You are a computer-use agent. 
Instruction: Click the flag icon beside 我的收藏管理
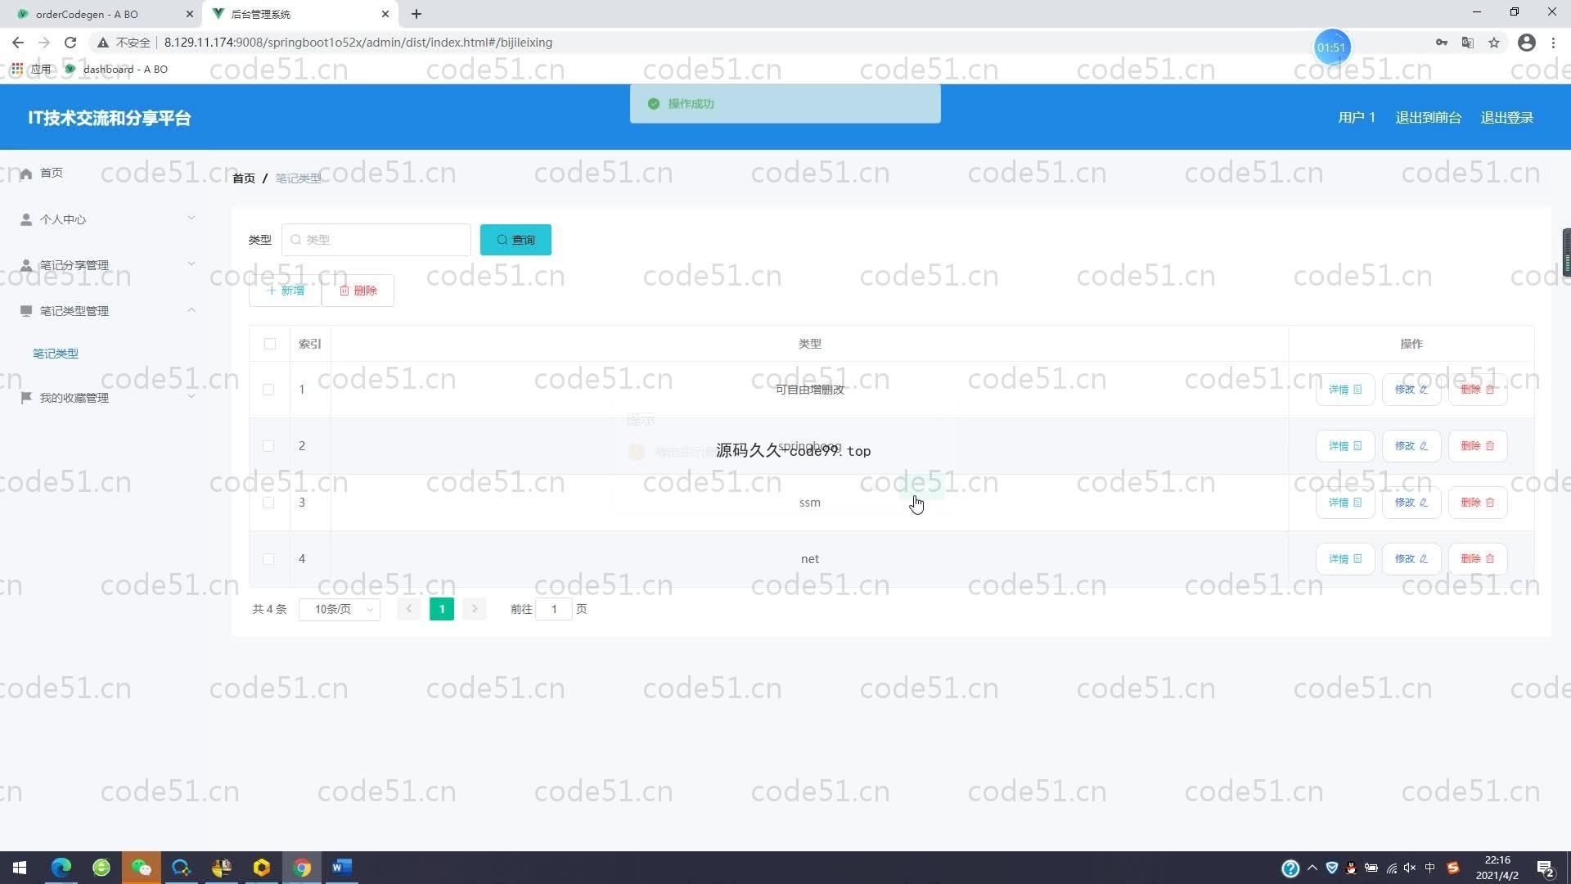pos(26,398)
